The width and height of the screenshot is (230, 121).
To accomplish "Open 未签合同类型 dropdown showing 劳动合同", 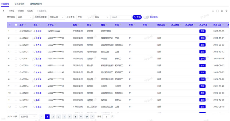I will [x=57, y=17].
